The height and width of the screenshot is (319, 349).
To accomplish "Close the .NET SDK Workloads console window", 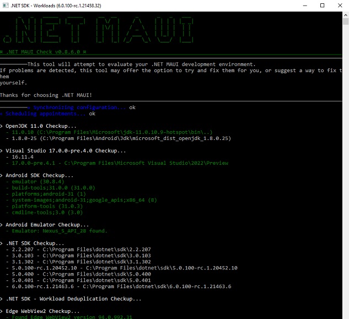I will pyautogui.click(x=340, y=6).
